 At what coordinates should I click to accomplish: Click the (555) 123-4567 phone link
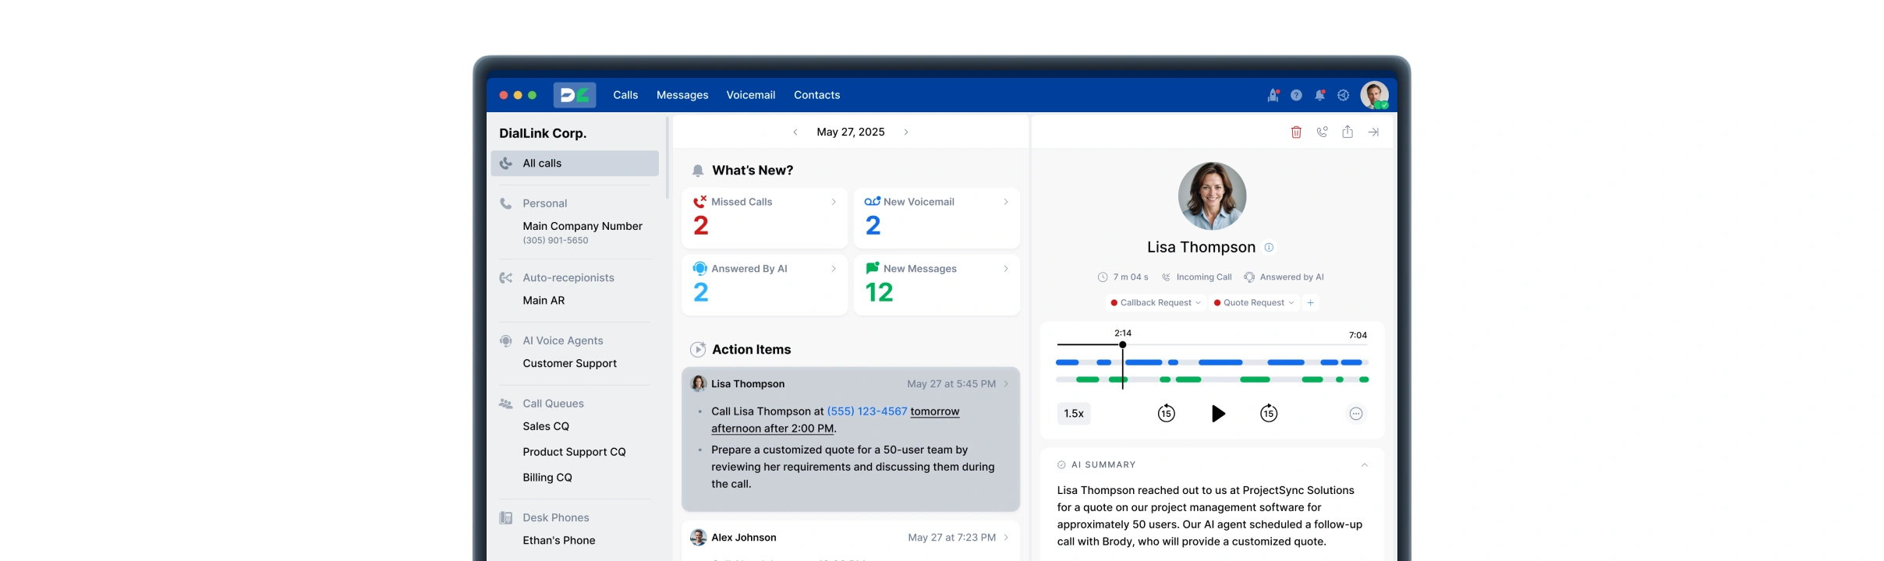coord(866,411)
